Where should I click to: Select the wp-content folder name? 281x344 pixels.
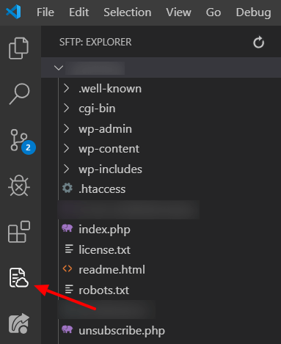point(109,149)
